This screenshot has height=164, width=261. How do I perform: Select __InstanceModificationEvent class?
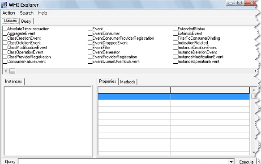point(199,57)
